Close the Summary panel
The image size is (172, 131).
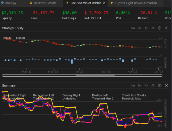166,86
